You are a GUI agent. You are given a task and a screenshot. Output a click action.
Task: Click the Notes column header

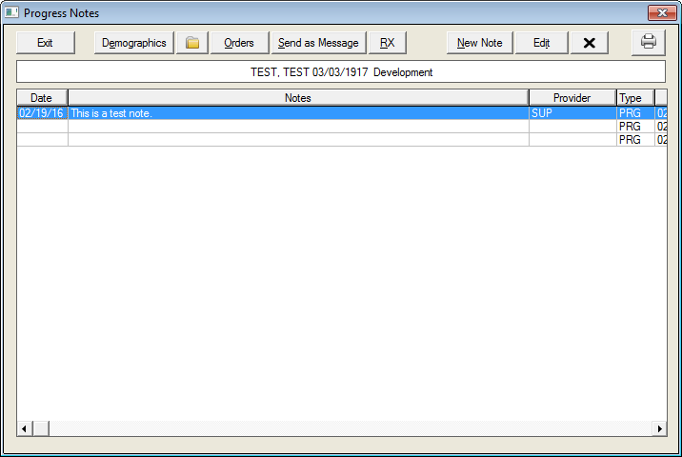tap(297, 98)
